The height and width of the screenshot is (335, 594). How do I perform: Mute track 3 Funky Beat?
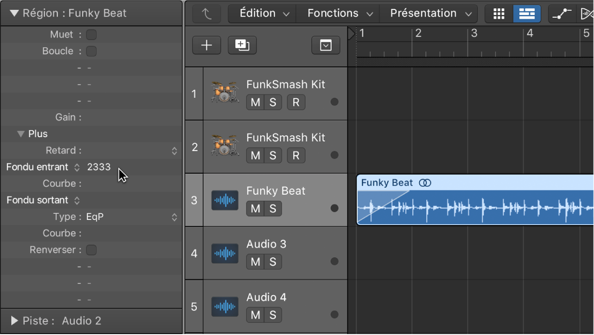point(255,209)
